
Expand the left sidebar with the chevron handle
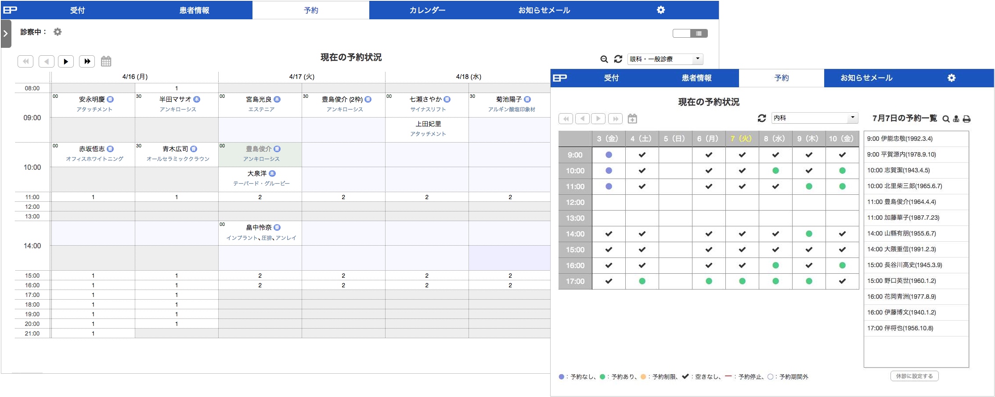(6, 33)
